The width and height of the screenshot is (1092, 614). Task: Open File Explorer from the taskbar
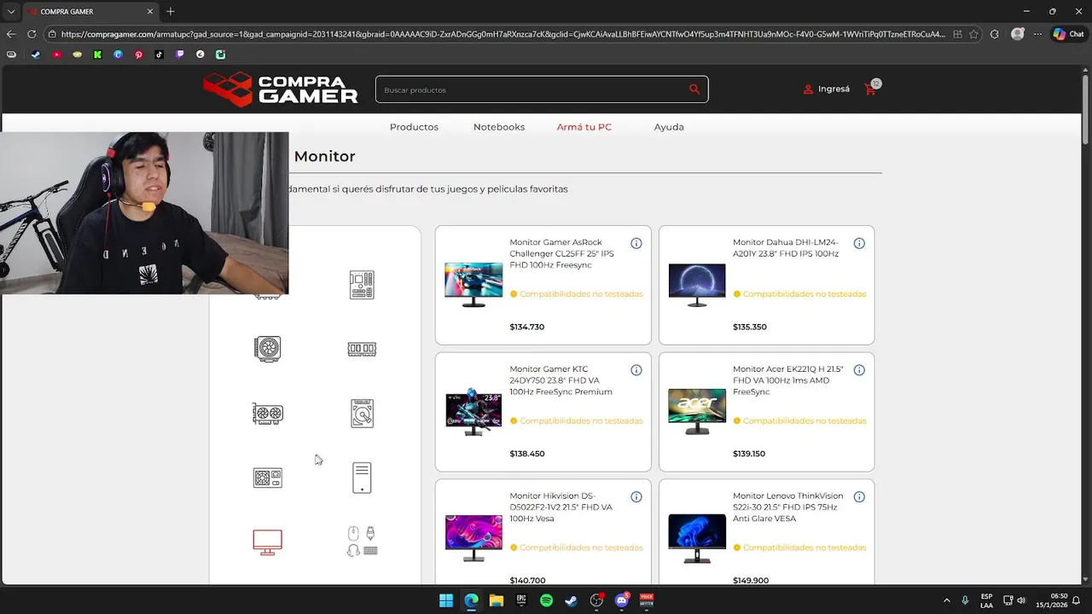click(x=496, y=600)
